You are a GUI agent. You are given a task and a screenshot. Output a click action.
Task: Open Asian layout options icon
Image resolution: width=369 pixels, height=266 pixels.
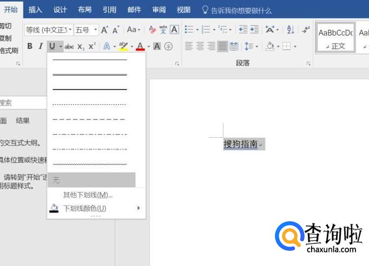pos(269,30)
